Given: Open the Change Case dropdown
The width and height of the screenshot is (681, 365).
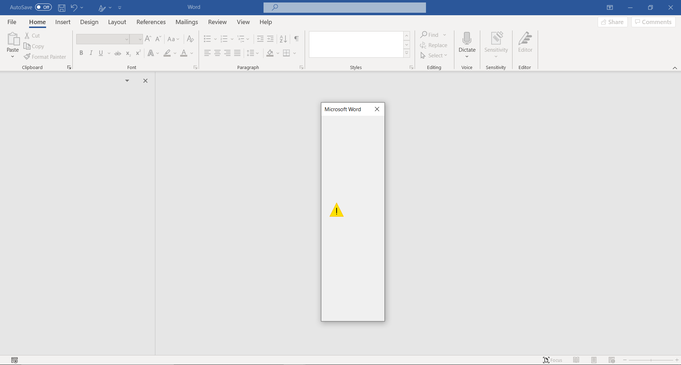Looking at the screenshot, I should tap(173, 39).
